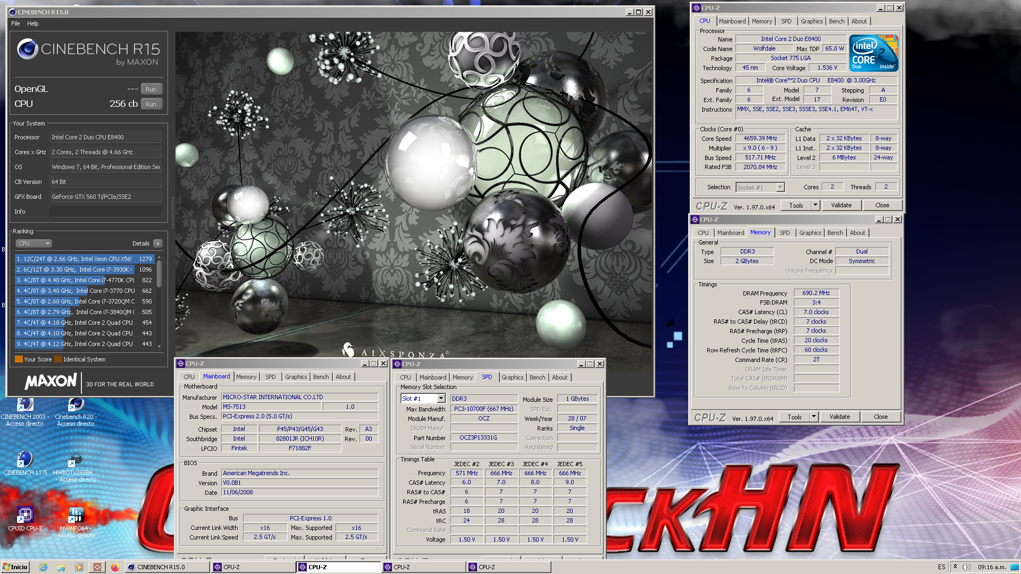The height and width of the screenshot is (574, 1021).
Task: Run the CPU benchmark
Action: [x=151, y=104]
